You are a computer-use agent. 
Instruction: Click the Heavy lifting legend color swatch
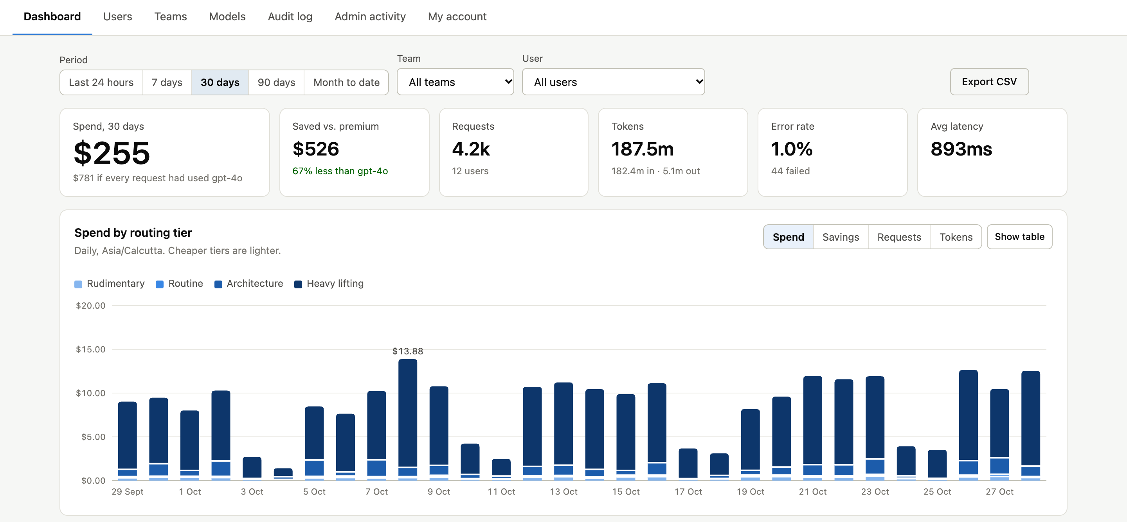click(298, 284)
